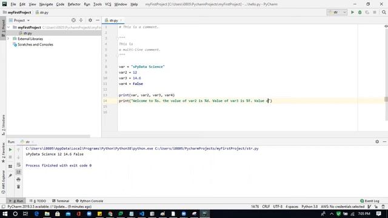
Task: Open the Navigate menu
Action: 46,4
